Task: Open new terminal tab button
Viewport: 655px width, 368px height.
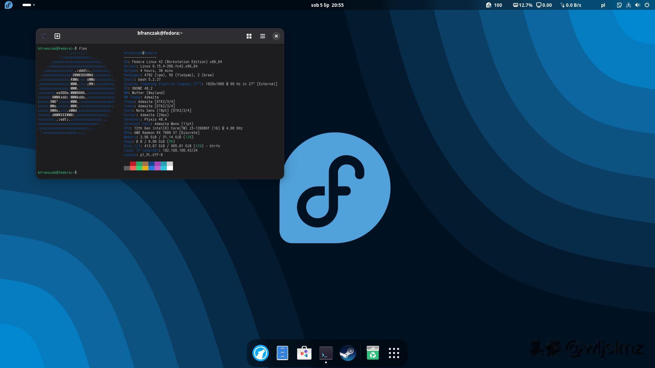Action: (57, 36)
